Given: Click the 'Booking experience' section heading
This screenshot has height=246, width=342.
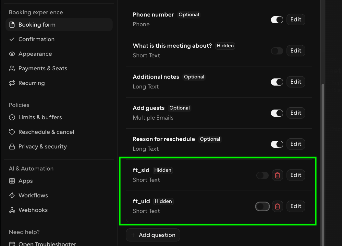Looking at the screenshot, I should tap(36, 12).
